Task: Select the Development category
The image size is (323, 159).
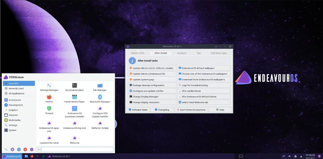Action: tap(19, 105)
